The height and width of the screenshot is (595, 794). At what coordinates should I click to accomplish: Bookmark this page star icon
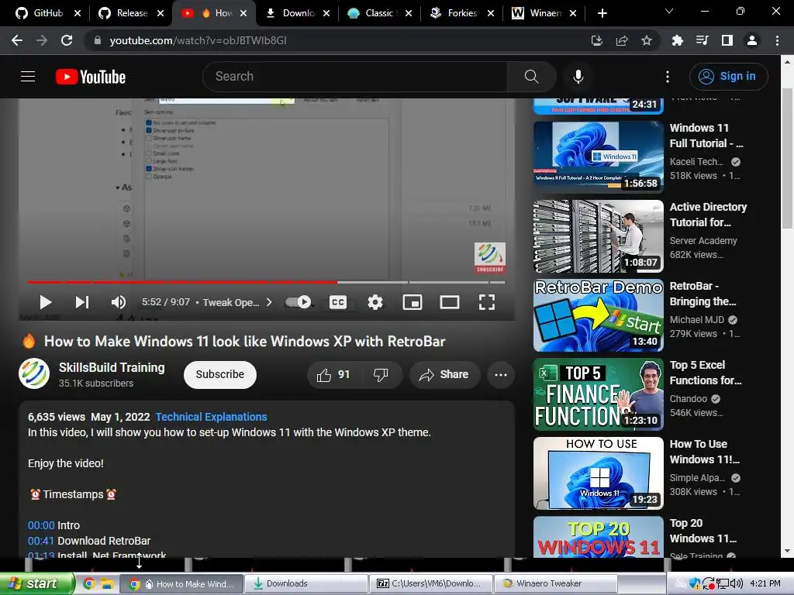tap(647, 40)
